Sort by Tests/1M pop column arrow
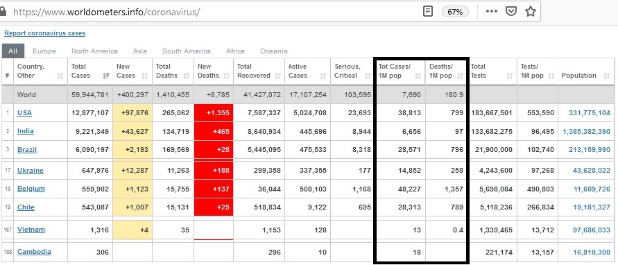 (x=551, y=76)
